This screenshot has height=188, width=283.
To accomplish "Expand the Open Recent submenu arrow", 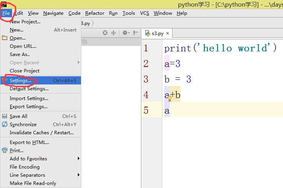I will [79, 62].
